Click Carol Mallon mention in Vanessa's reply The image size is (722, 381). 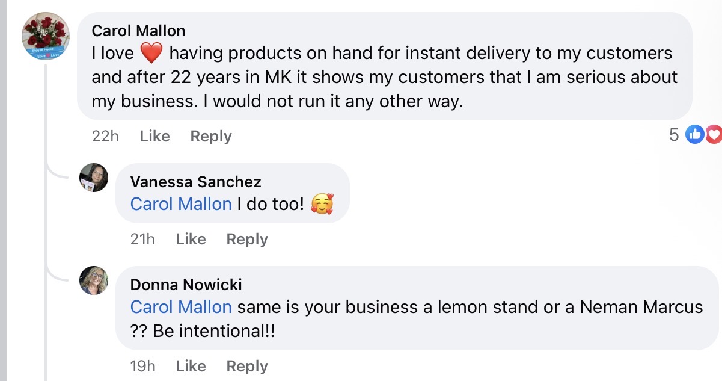181,204
